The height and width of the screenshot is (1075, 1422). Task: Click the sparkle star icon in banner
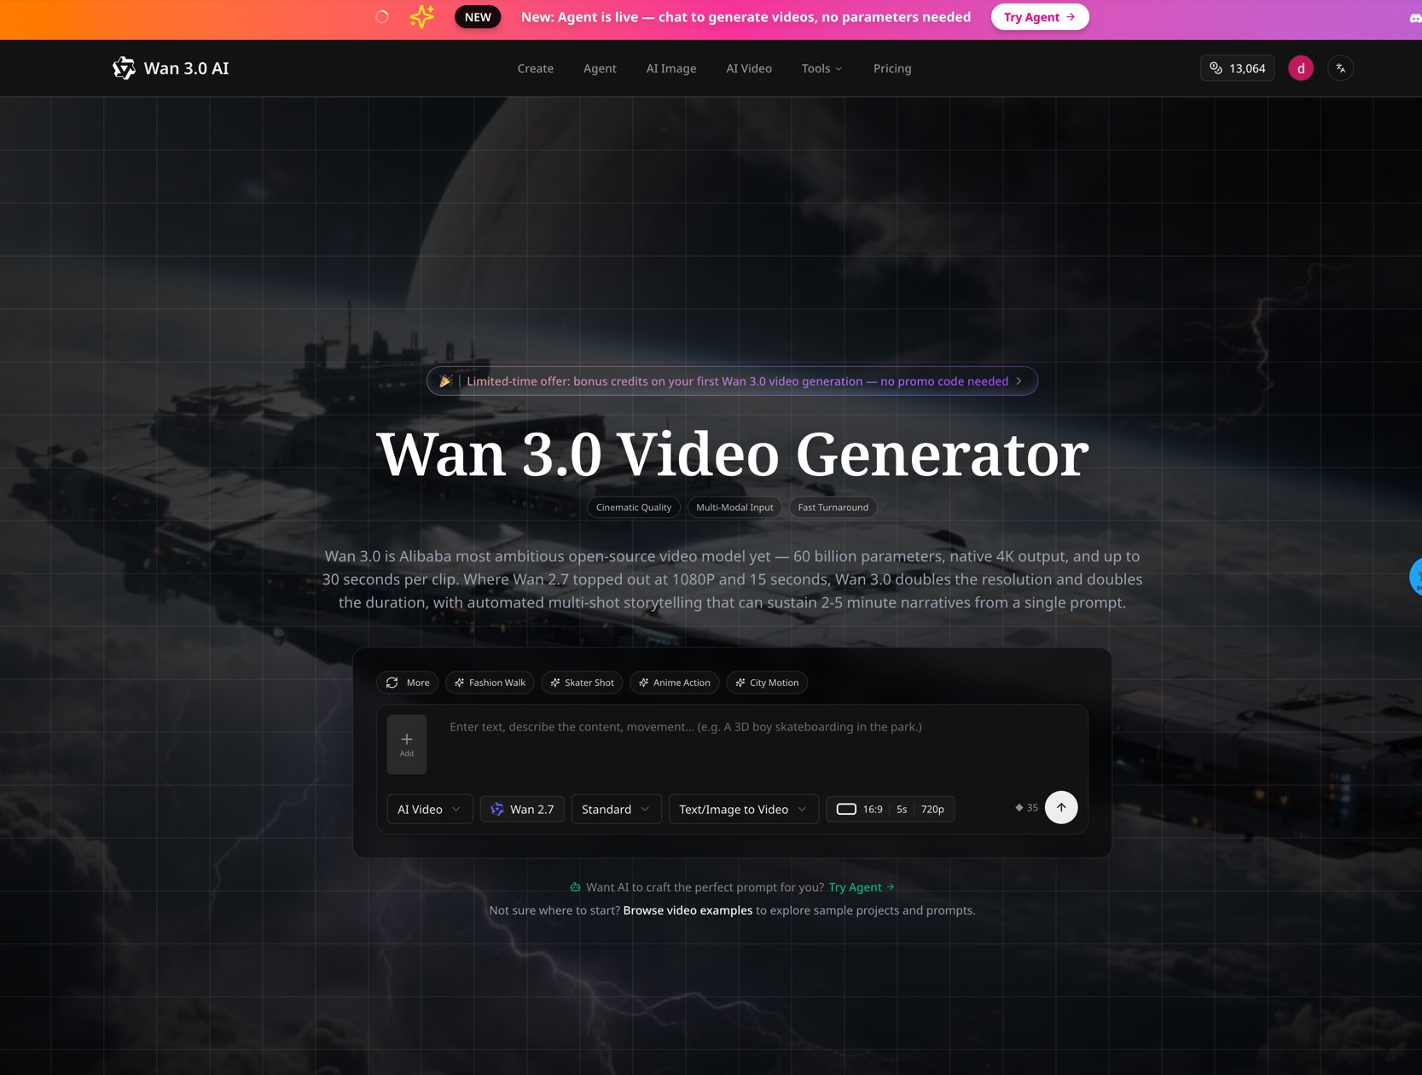(x=421, y=17)
